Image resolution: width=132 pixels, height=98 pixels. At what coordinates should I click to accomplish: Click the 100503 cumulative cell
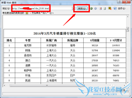click(x=116, y=45)
